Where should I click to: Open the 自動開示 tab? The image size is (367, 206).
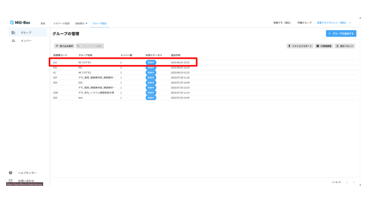[80, 24]
